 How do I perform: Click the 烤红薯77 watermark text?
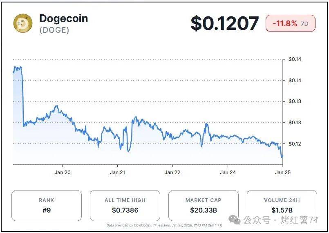[302, 220]
